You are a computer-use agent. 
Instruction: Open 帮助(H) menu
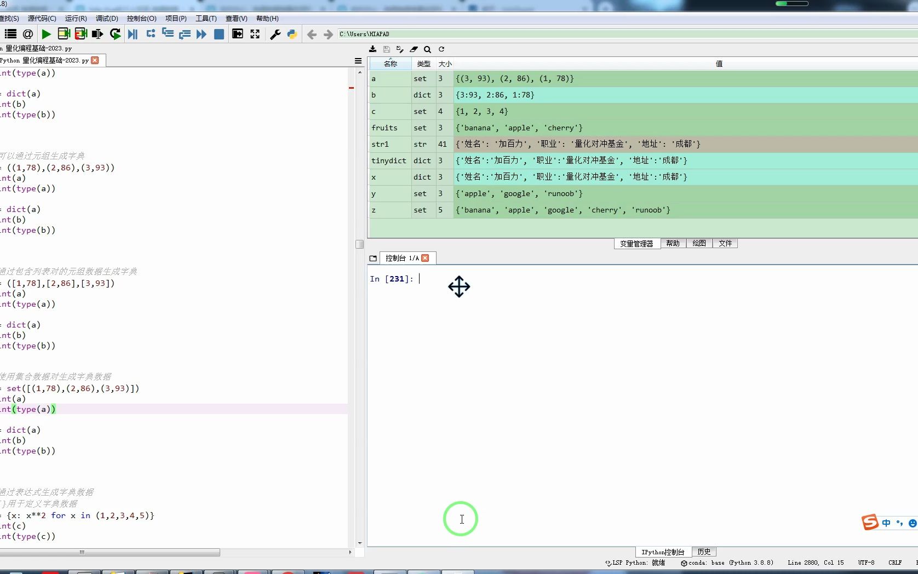(267, 19)
